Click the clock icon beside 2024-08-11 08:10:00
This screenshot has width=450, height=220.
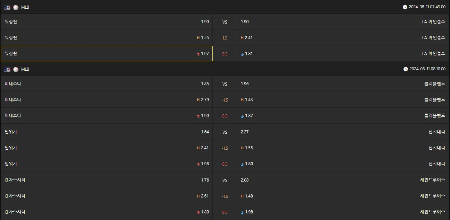click(406, 69)
